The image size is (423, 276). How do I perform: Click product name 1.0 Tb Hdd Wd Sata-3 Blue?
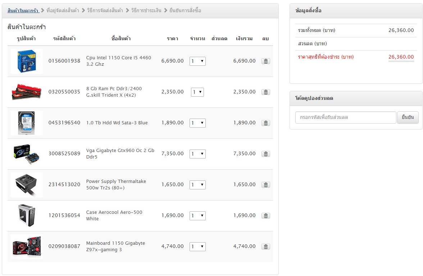pos(117,123)
